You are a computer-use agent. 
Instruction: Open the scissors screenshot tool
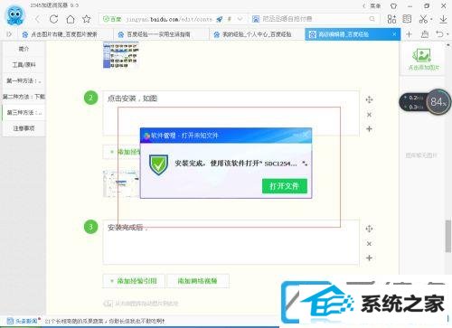pyautogui.click(x=423, y=19)
